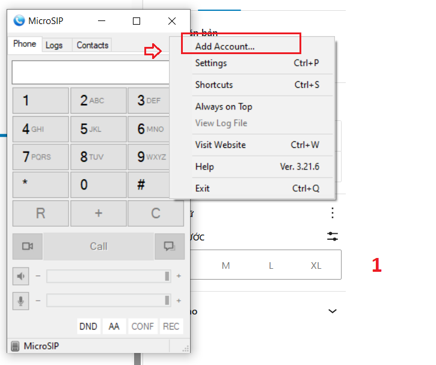Start a video call with camera icon
The image size is (436, 365).
tap(28, 247)
